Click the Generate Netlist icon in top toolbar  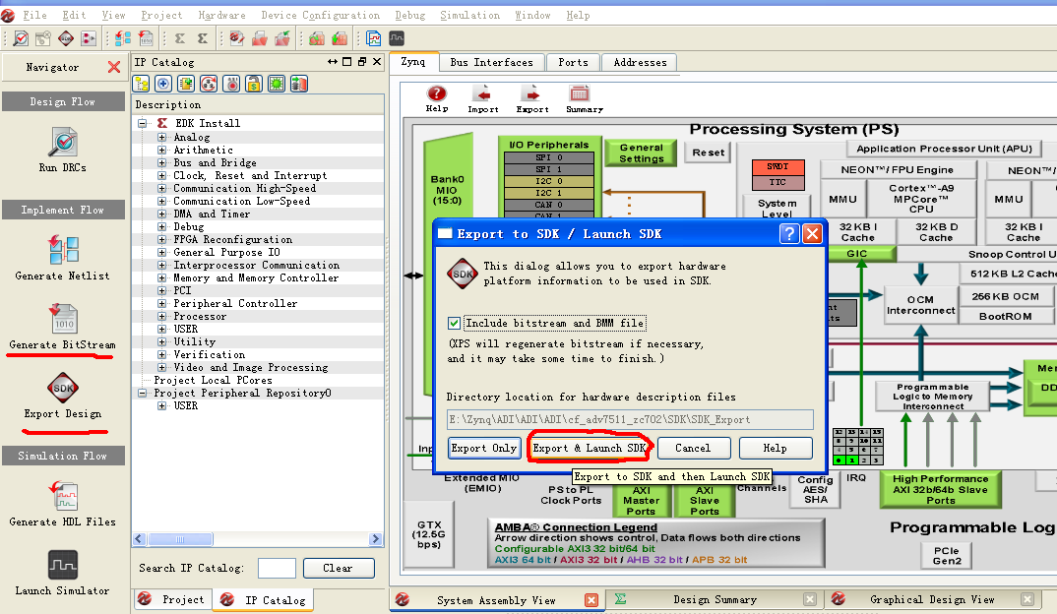click(123, 38)
